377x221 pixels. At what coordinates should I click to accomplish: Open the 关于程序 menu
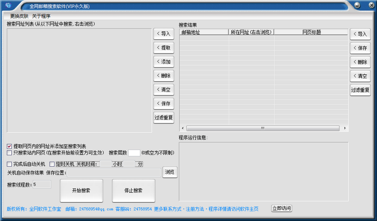tap(41, 16)
